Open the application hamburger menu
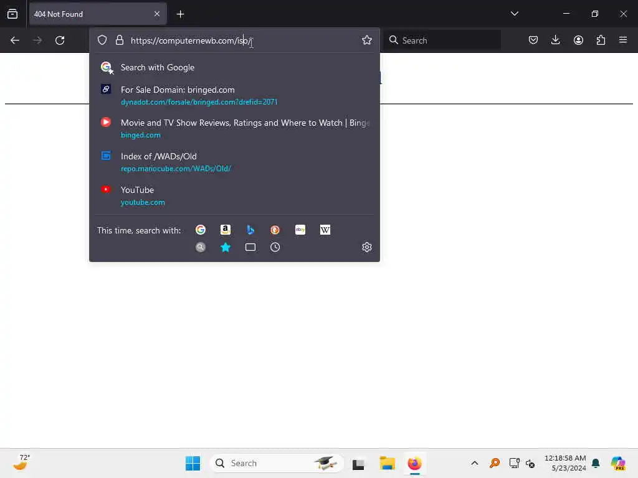Screen dimensions: 638x478 pos(623,40)
